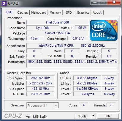Screen dimensions: 122x121
Task: Show the Graphics tab
Action: 83,12
